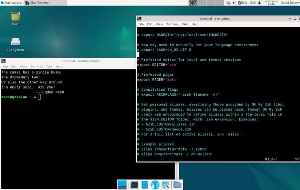Click the line export PAGER='most'
This screenshot has width=300, height=190.
tap(157, 79)
